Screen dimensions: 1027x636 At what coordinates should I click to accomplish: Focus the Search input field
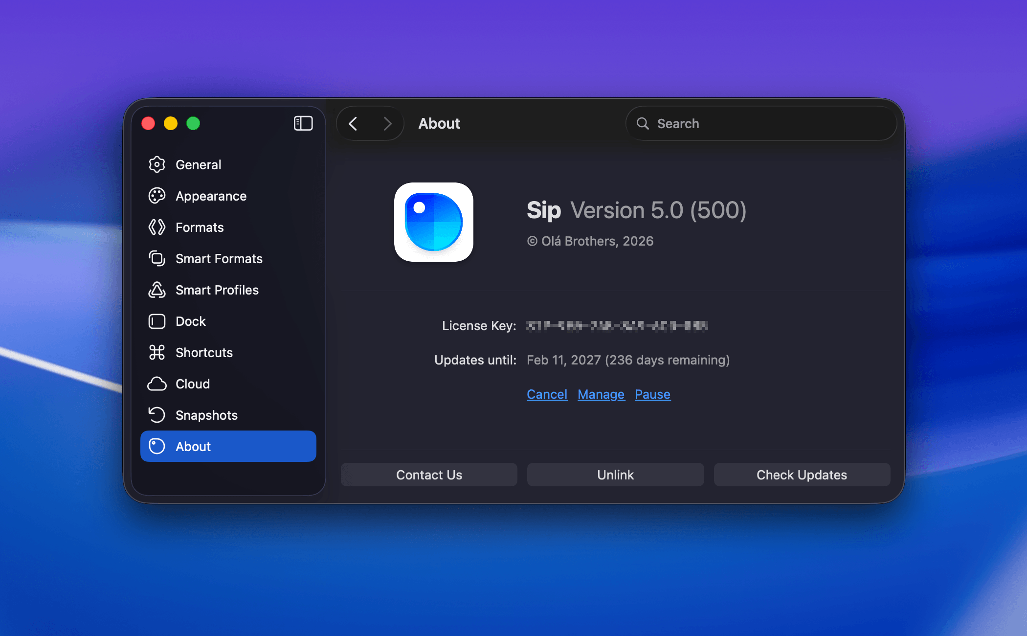point(761,124)
